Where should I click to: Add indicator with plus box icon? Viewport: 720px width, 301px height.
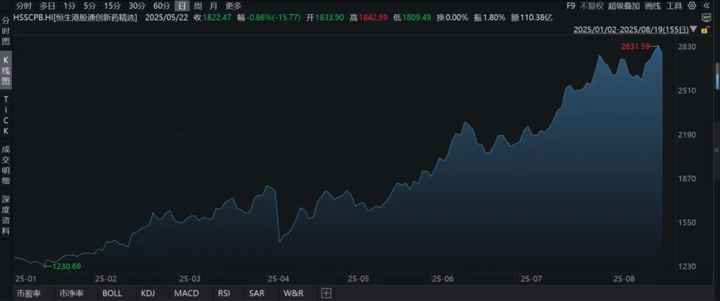pyautogui.click(x=326, y=293)
